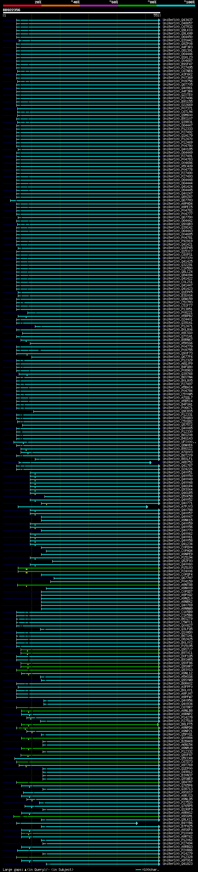198x872 pixels.
Task: Open hit UniRef100_Q9LKH9
Action: [x=177, y=33]
